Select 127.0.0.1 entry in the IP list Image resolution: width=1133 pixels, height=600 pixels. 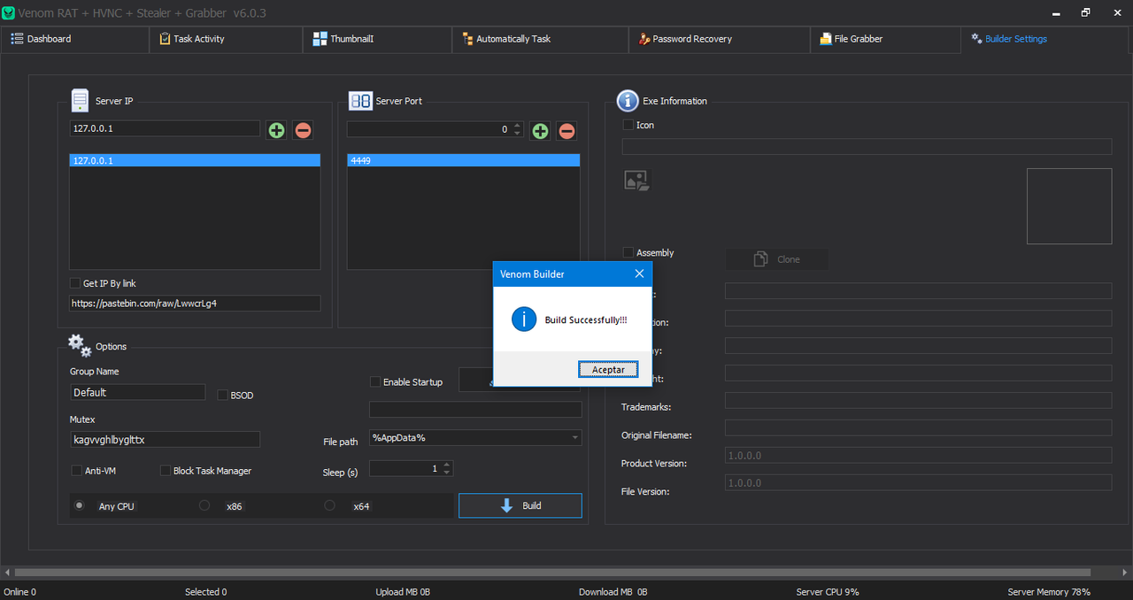click(x=195, y=160)
